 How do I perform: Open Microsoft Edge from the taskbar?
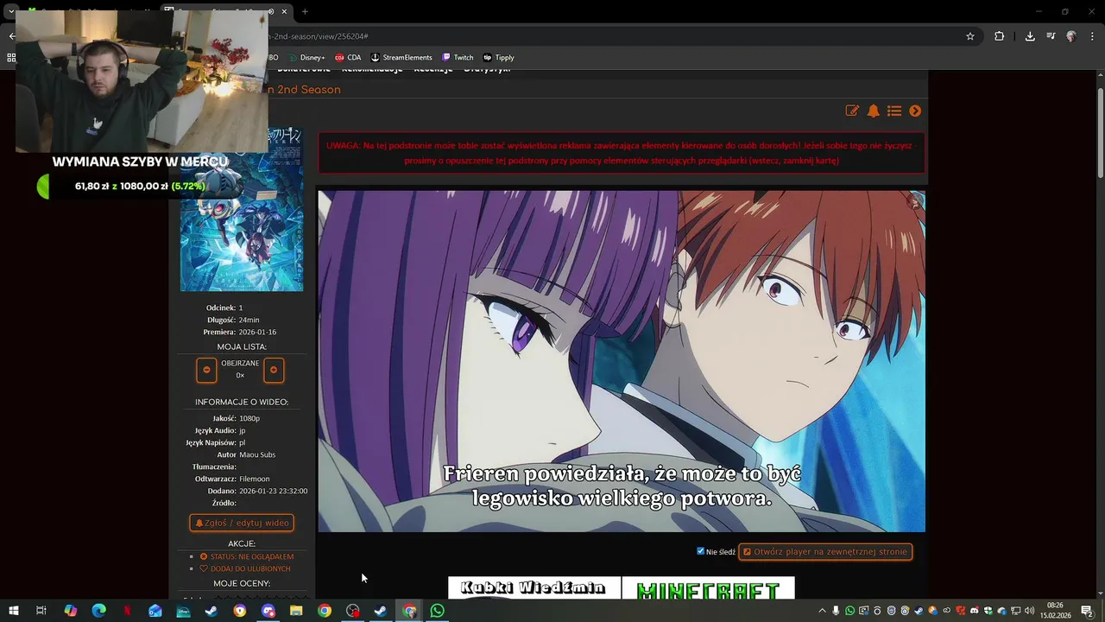pos(98,611)
